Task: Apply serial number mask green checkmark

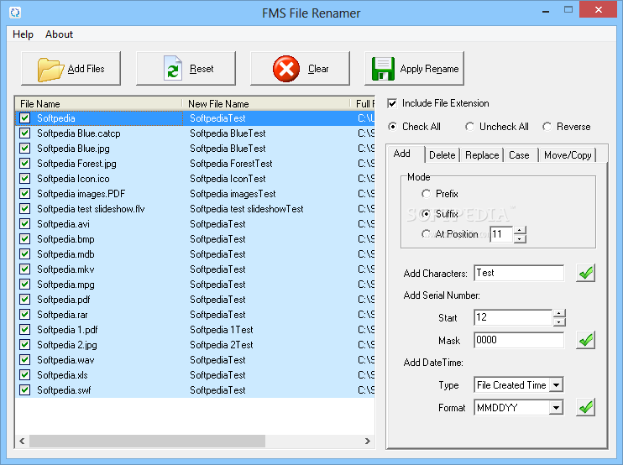Action: (586, 340)
